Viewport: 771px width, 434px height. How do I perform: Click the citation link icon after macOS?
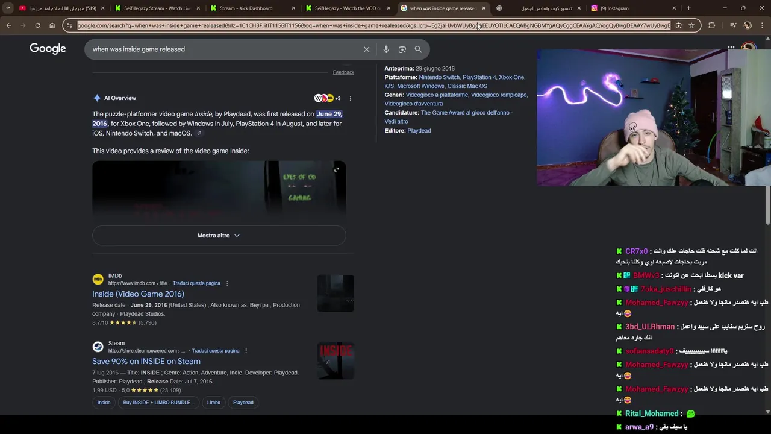point(199,133)
